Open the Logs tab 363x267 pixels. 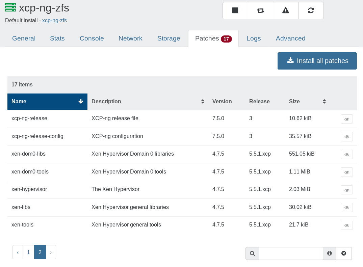tap(254, 38)
